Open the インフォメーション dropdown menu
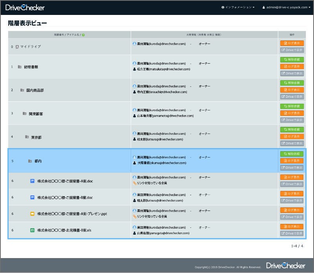This screenshot has height=273, width=314. click(x=238, y=7)
